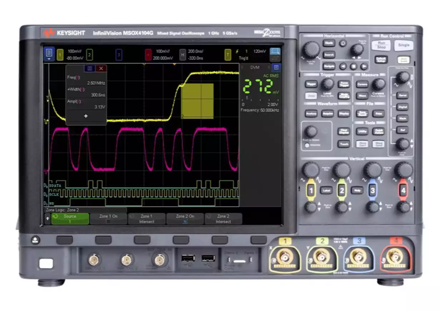Push the Quick Action key
This screenshot has height=311, width=440.
[x=378, y=131]
